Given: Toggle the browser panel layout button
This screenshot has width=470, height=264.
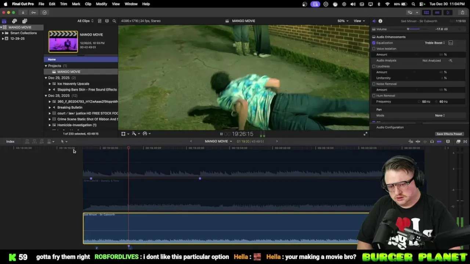Looking at the screenshot, I should (x=426, y=12).
